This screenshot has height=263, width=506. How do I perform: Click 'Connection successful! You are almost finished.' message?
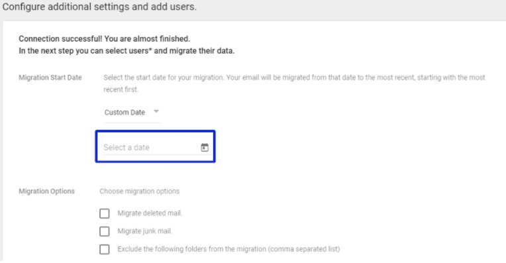coord(104,38)
